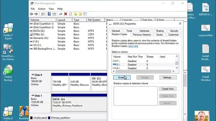Screen dimensions: 216x121
Task: Click volume list scroll right arrow
Action: [x=173, y=71]
